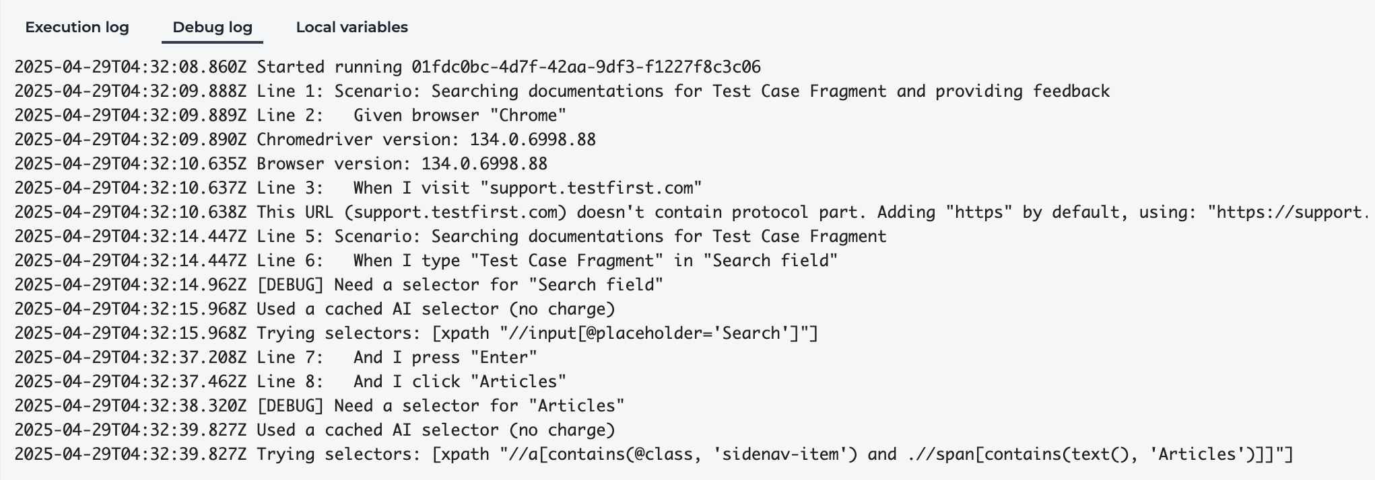Switch to the Execution log tab
This screenshot has width=1375, height=480.
click(77, 28)
